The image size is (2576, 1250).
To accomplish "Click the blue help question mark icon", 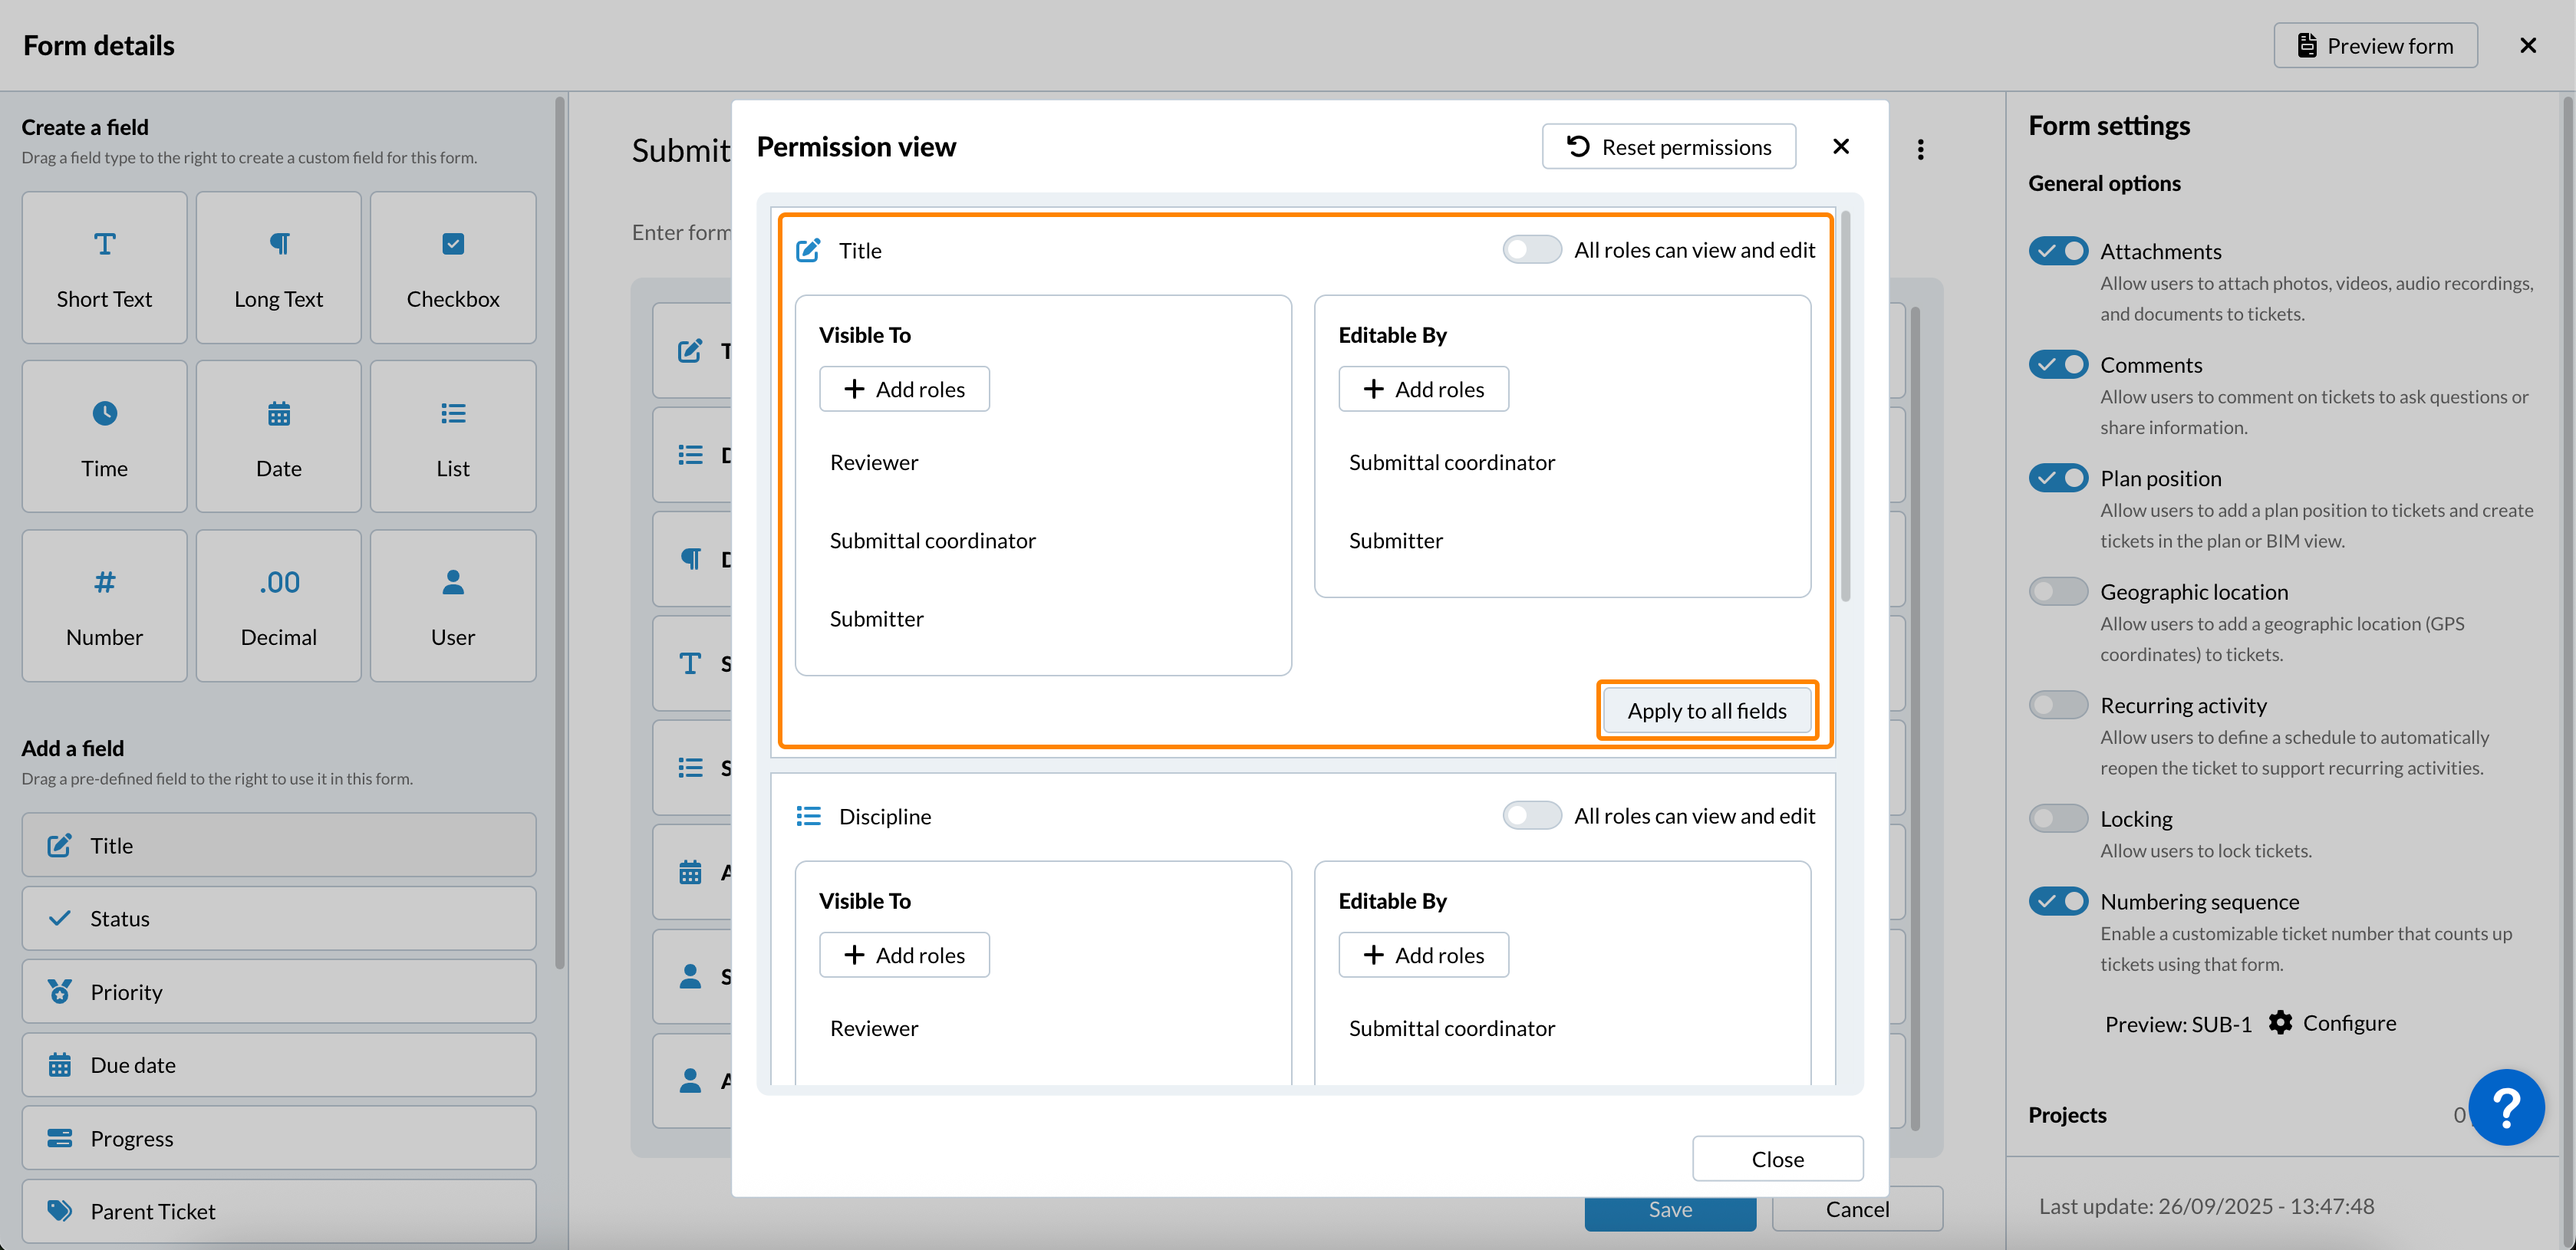I will (2506, 1107).
